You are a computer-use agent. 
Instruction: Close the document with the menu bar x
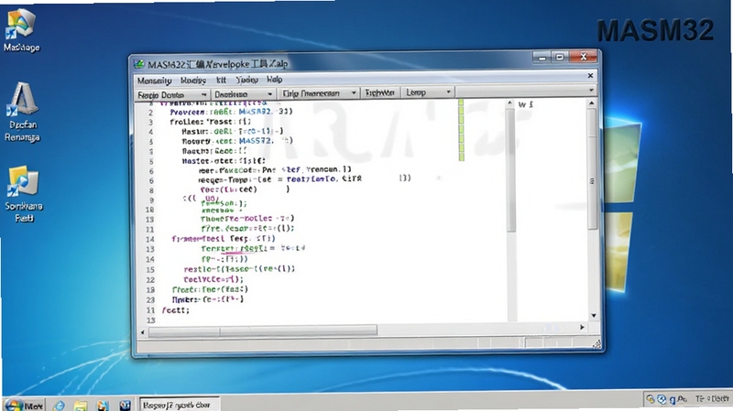pos(590,75)
